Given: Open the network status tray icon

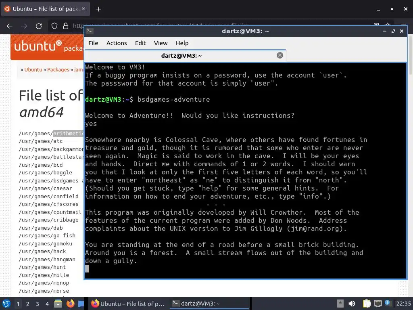Looking at the screenshot, I should coord(378,304).
